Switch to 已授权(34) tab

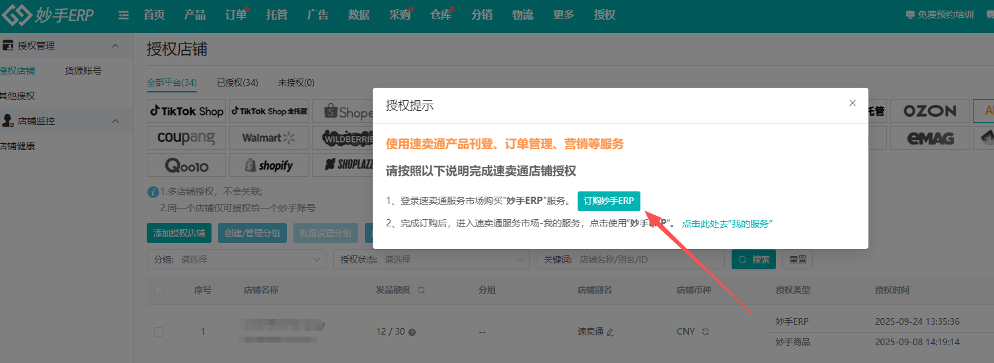tap(237, 82)
